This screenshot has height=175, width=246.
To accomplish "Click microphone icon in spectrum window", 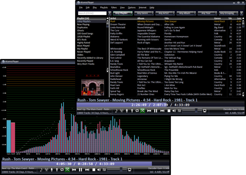I will (52, 170).
